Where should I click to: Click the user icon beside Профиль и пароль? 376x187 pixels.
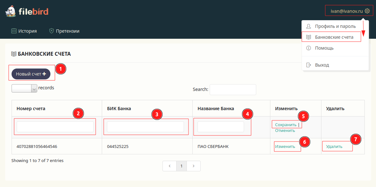click(x=309, y=26)
